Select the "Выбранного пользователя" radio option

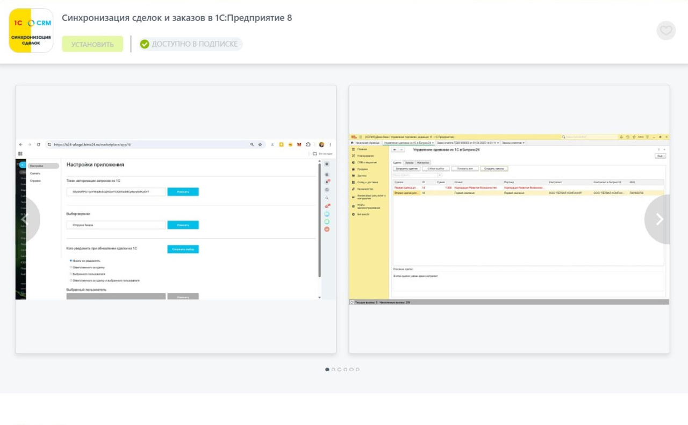pos(71,273)
